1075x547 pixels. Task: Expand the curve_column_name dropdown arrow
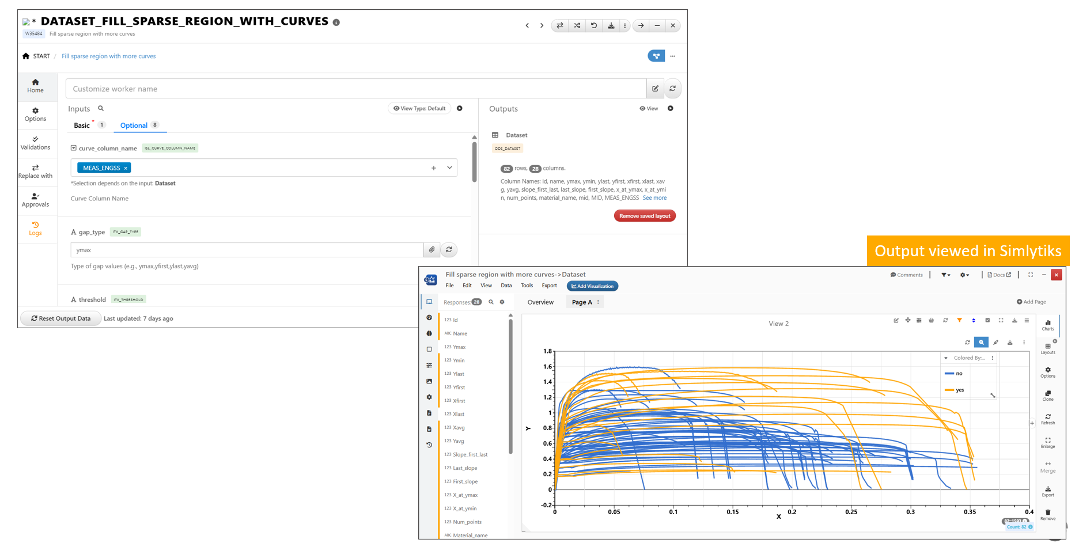(x=449, y=168)
